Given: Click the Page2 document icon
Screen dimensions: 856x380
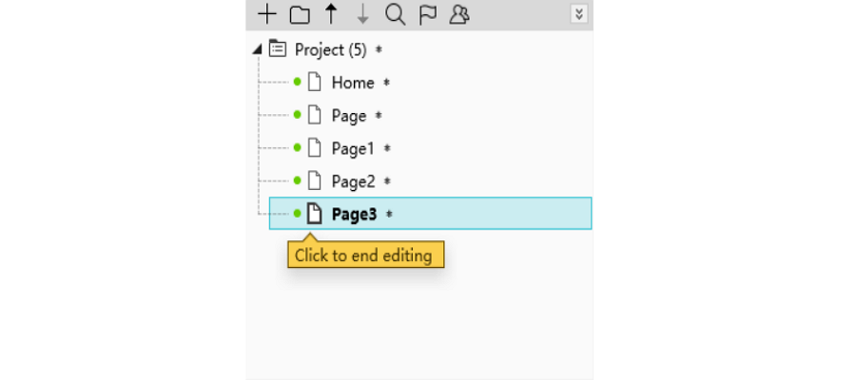Looking at the screenshot, I should coord(314,180).
